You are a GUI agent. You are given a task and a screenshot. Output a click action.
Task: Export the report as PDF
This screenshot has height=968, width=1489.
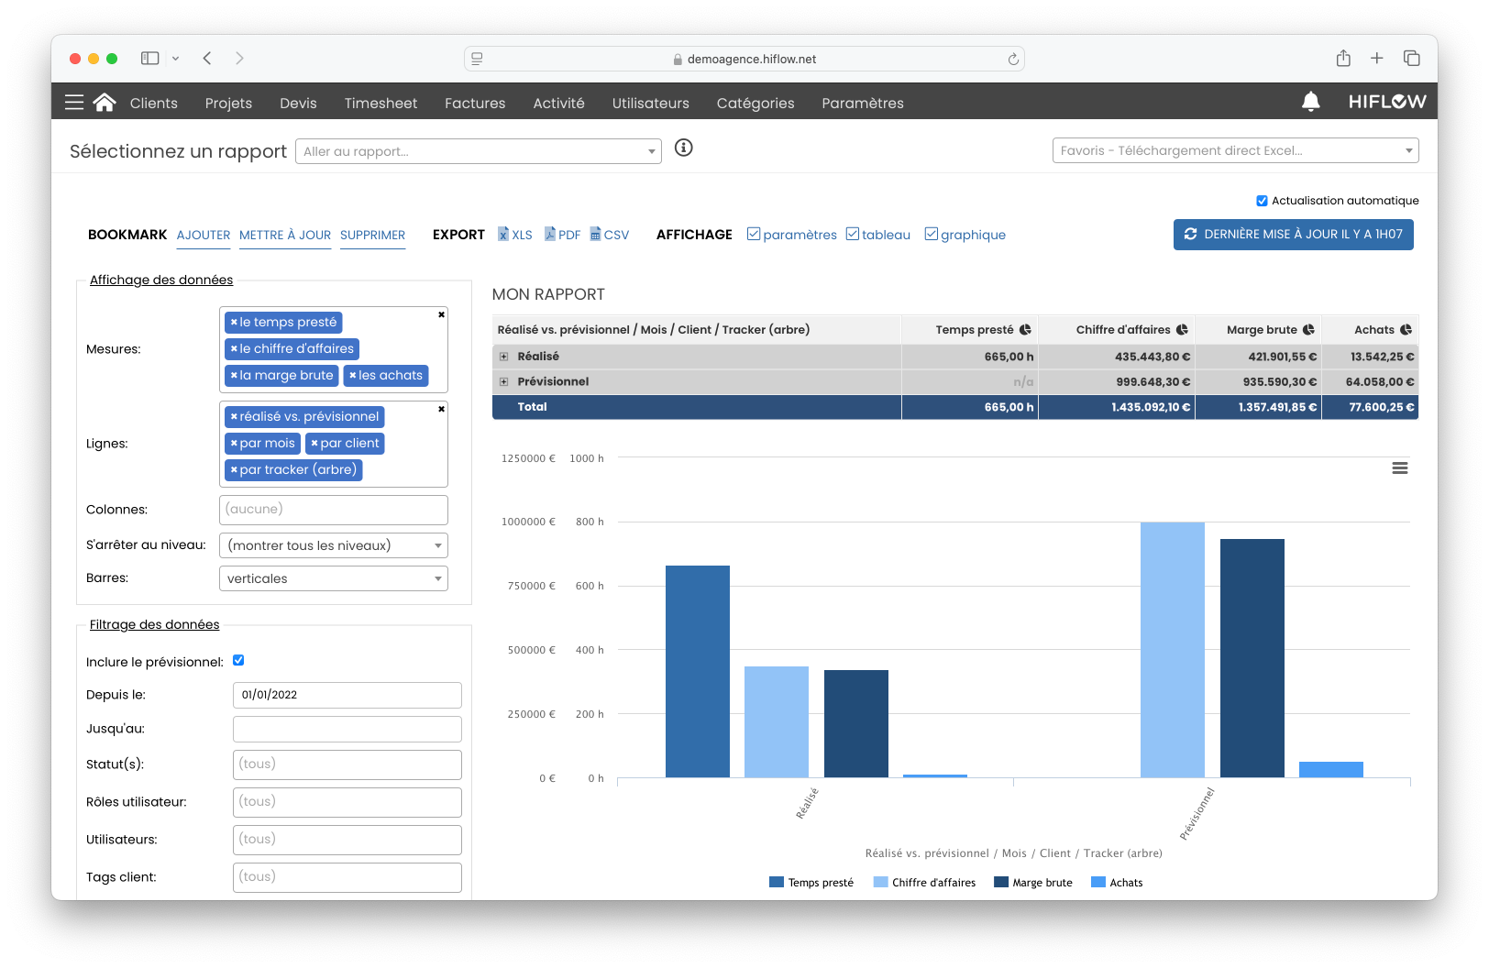[x=562, y=235]
